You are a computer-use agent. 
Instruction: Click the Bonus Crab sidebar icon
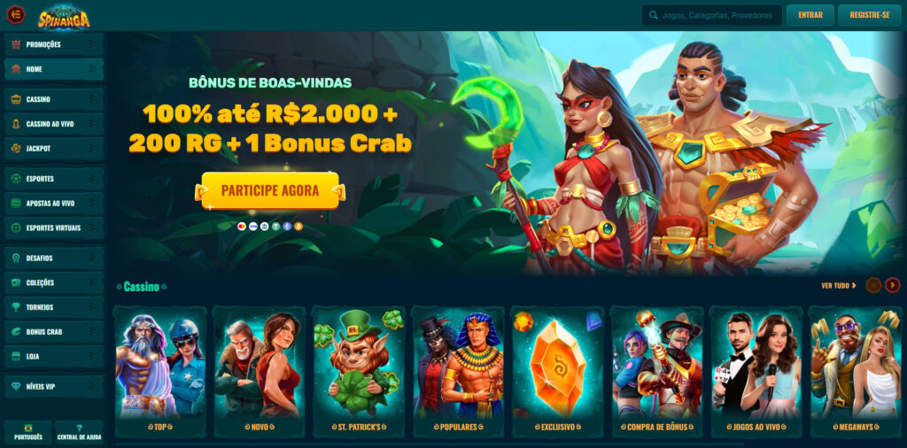(16, 332)
